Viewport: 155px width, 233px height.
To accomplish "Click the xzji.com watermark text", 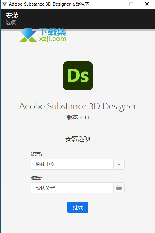I will (x=53, y=39).
